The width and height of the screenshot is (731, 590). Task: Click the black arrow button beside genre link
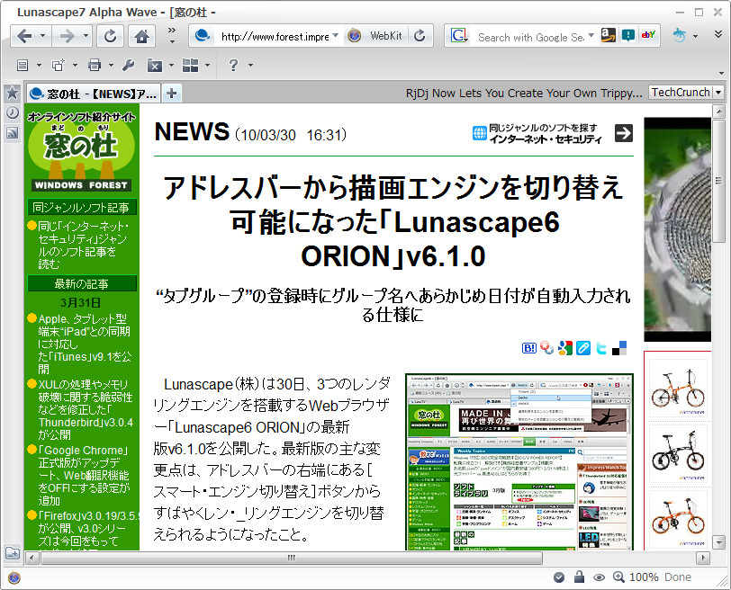pyautogui.click(x=624, y=133)
